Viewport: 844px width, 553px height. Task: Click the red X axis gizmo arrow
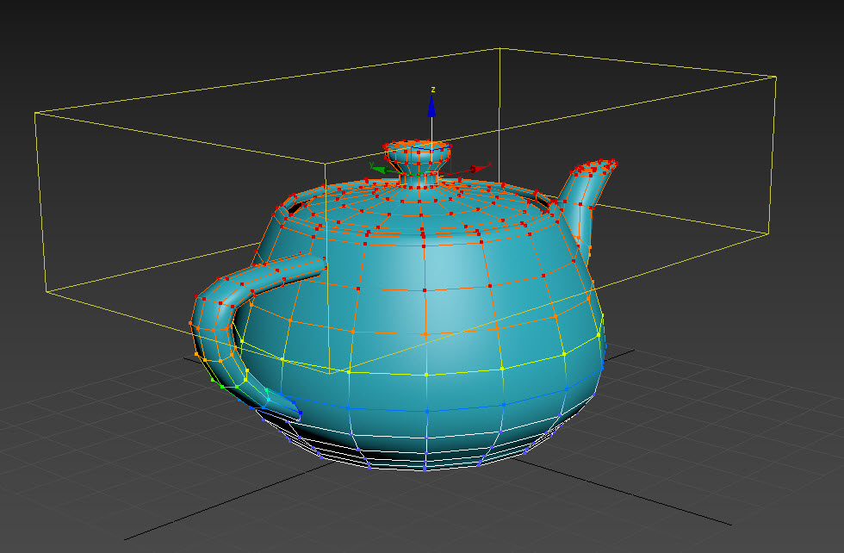click(x=479, y=169)
